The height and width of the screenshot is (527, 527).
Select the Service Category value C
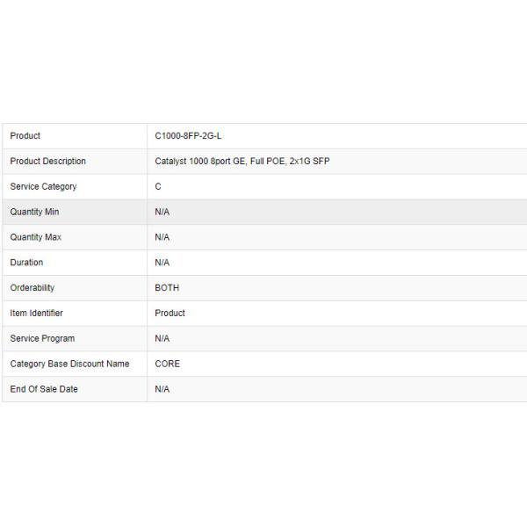point(158,187)
